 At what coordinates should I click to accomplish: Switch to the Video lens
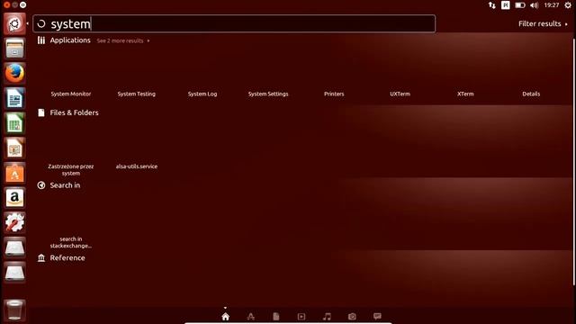tap(301, 316)
